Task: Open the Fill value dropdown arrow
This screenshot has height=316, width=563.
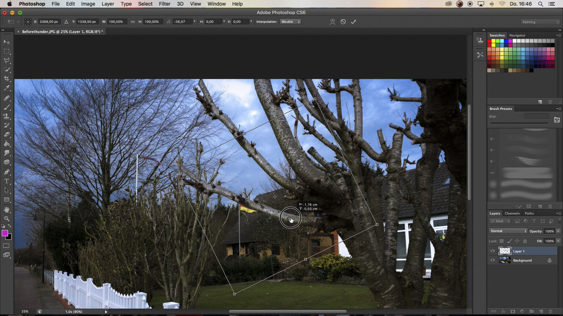Action: (558, 241)
